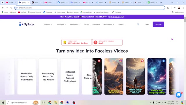Open the site search magnifier icon
Viewport: 186px width, 105px height.
coord(138,24)
